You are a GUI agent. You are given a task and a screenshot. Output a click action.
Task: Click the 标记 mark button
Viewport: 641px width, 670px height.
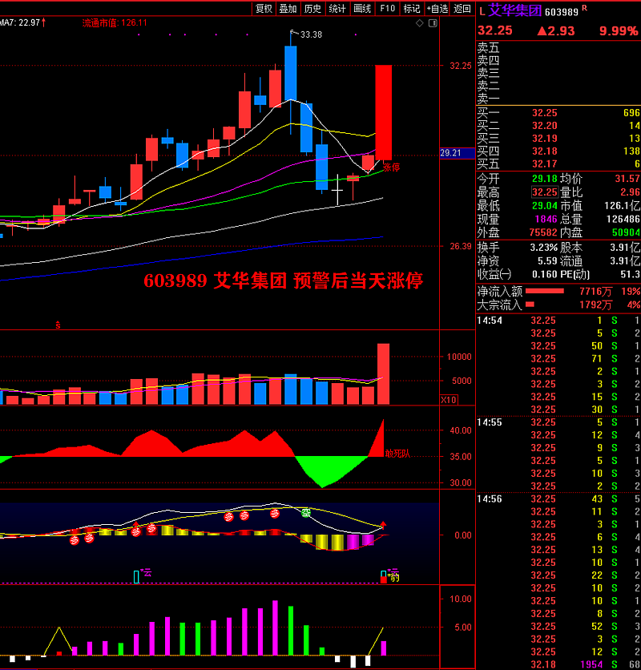tap(412, 8)
